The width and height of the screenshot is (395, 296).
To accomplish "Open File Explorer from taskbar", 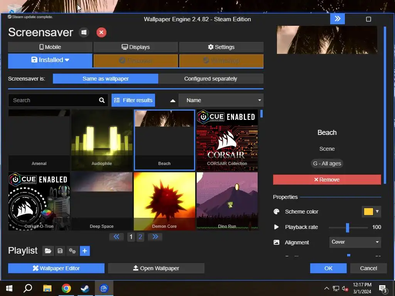I will 47,288.
